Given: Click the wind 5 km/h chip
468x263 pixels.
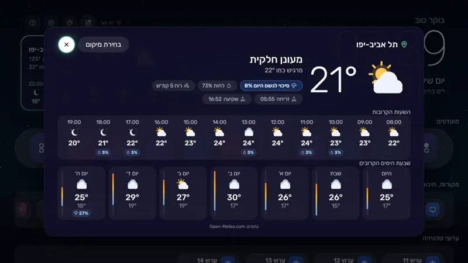Looking at the screenshot, I should click(x=173, y=85).
